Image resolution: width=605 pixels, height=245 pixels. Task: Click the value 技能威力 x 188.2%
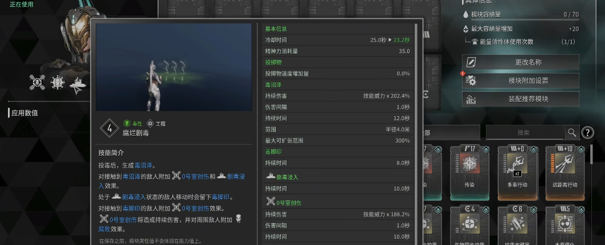(x=387, y=214)
